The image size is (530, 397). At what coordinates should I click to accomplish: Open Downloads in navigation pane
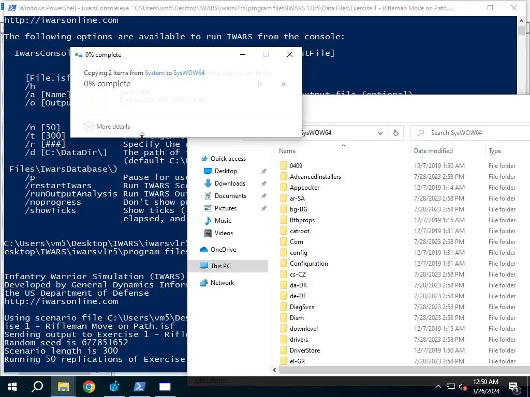[x=225, y=184]
